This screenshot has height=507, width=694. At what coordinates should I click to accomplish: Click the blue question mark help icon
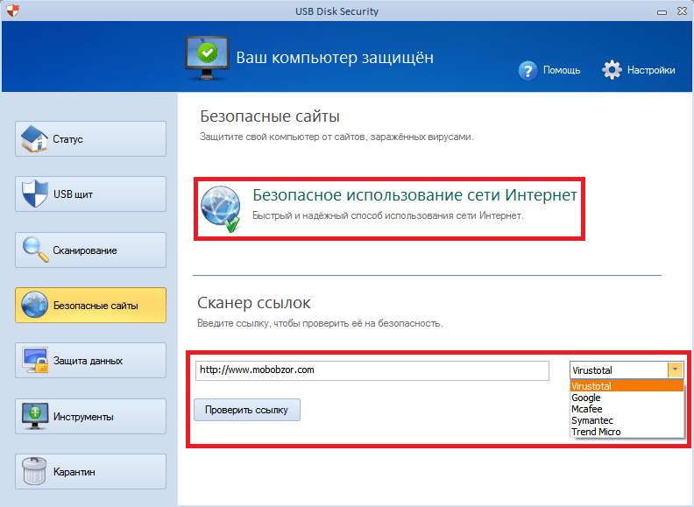[x=528, y=70]
